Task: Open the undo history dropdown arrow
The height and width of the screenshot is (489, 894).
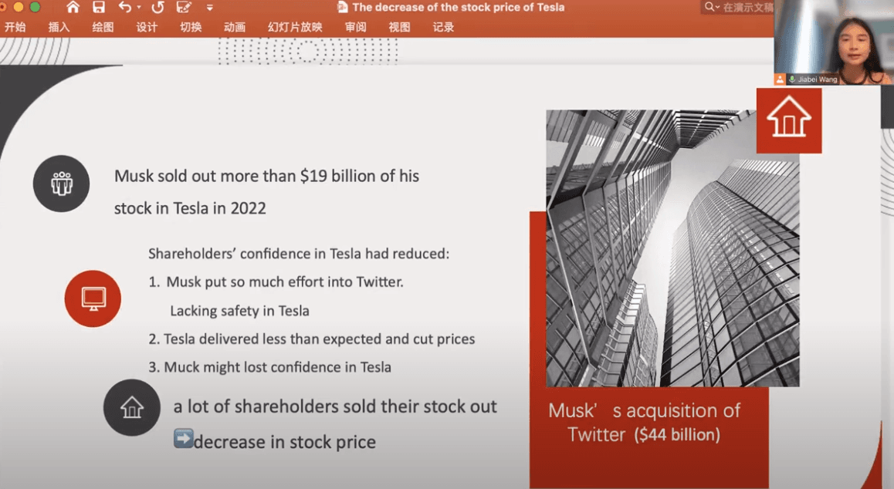Action: (x=139, y=8)
